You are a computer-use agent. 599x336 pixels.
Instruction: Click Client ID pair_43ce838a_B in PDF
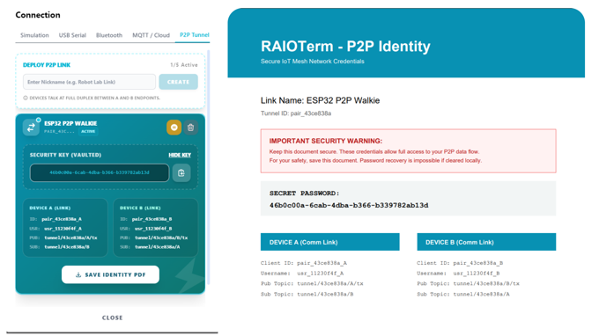pos(460,263)
